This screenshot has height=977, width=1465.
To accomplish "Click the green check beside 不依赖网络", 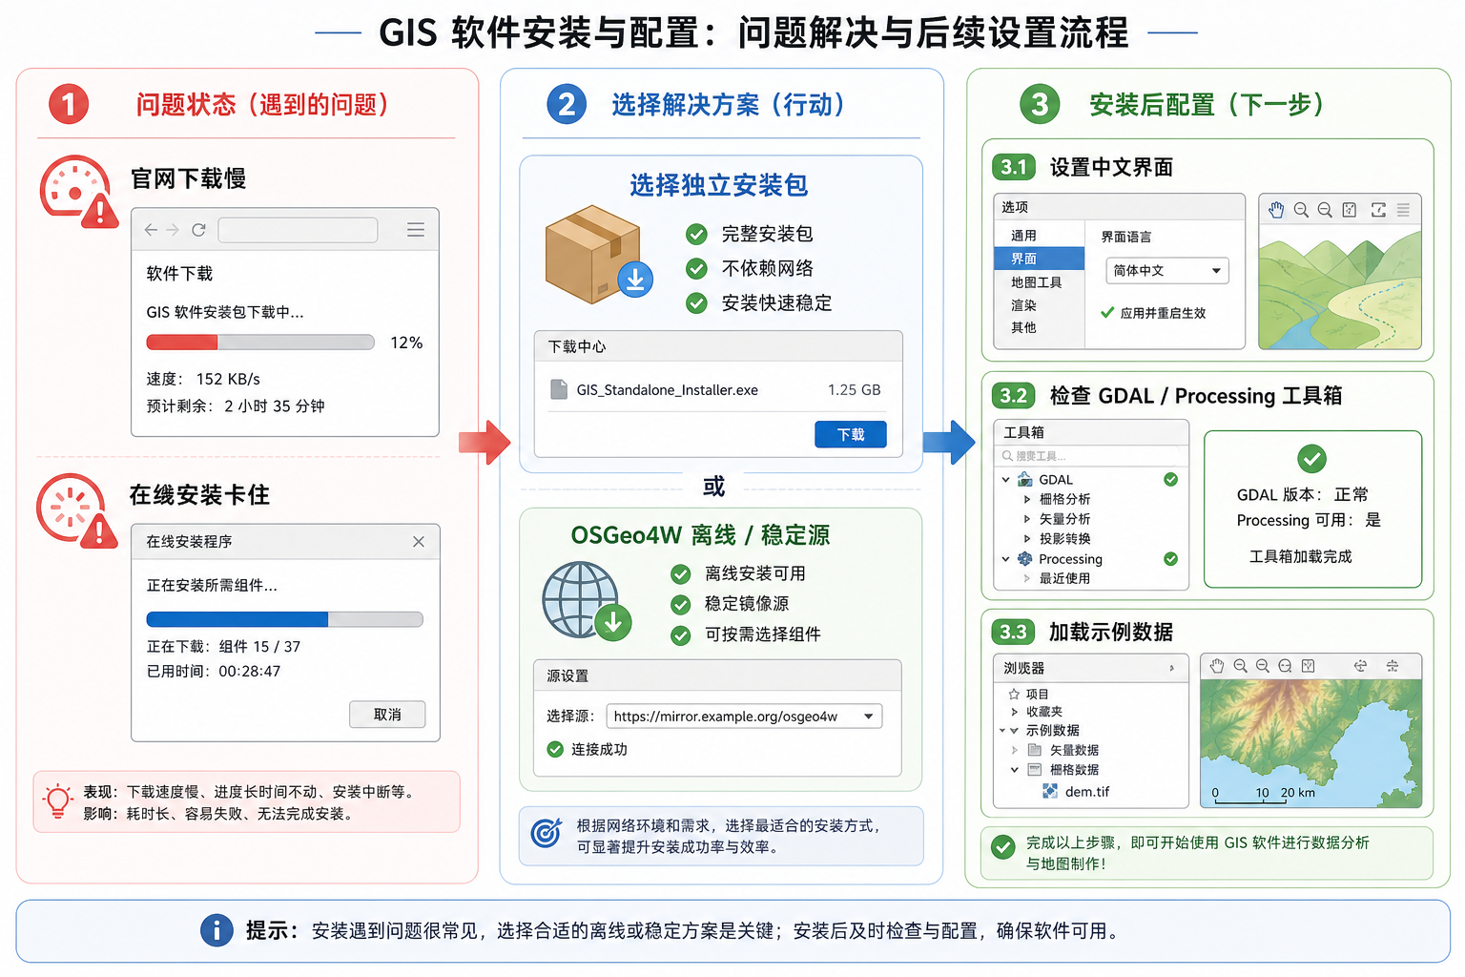I will coord(697,269).
